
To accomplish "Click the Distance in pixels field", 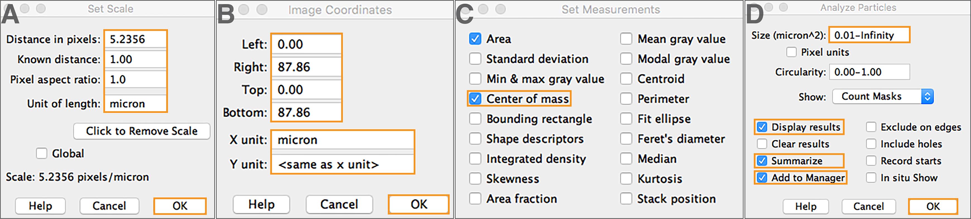I will tap(135, 39).
